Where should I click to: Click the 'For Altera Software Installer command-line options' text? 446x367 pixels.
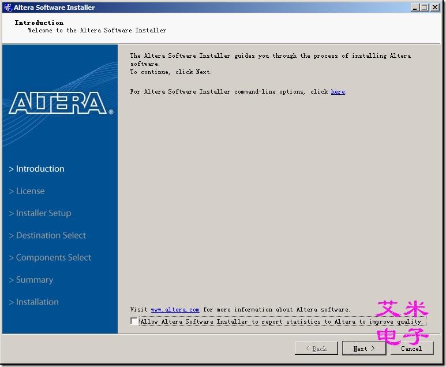coord(218,92)
